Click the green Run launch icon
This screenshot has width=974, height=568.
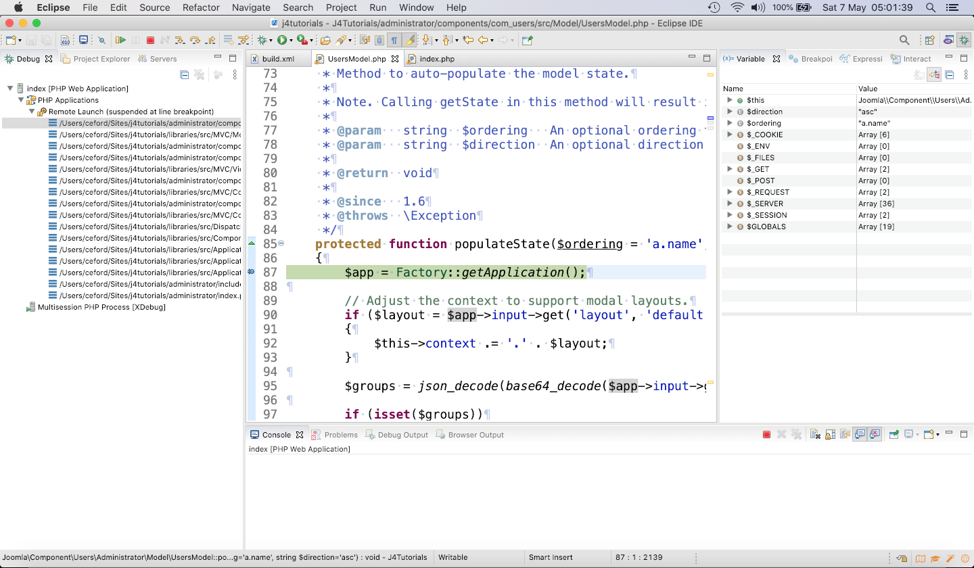click(x=282, y=41)
